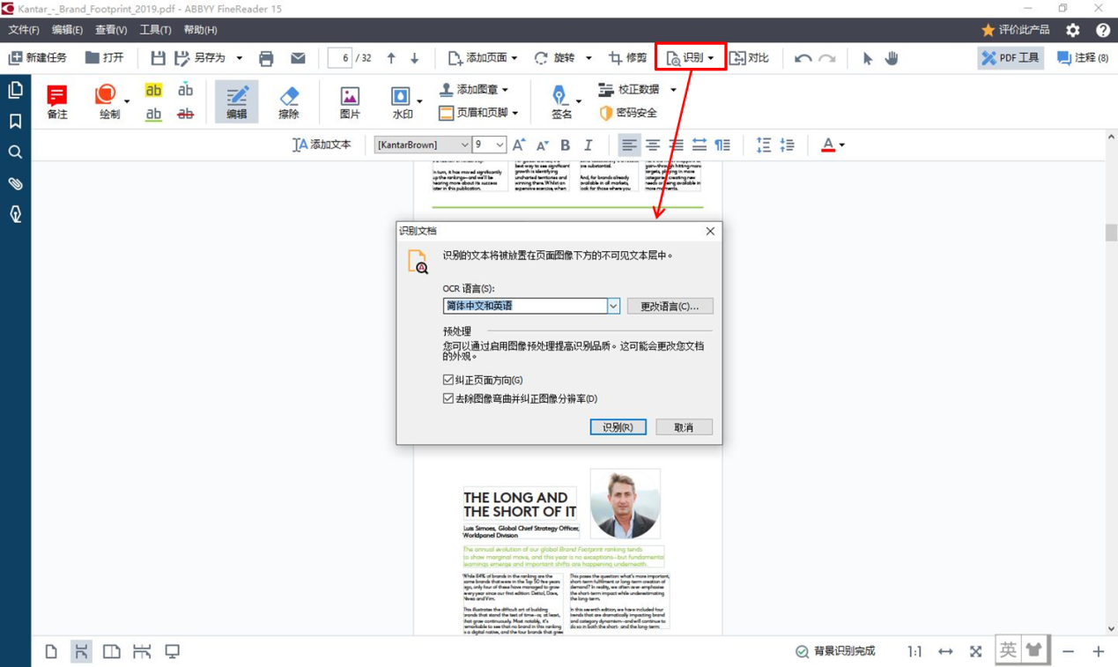Click the 取消 cancel button

684,426
